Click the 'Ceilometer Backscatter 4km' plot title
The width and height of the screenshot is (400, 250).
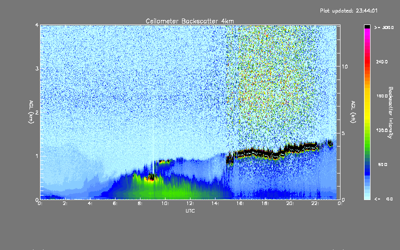189,21
